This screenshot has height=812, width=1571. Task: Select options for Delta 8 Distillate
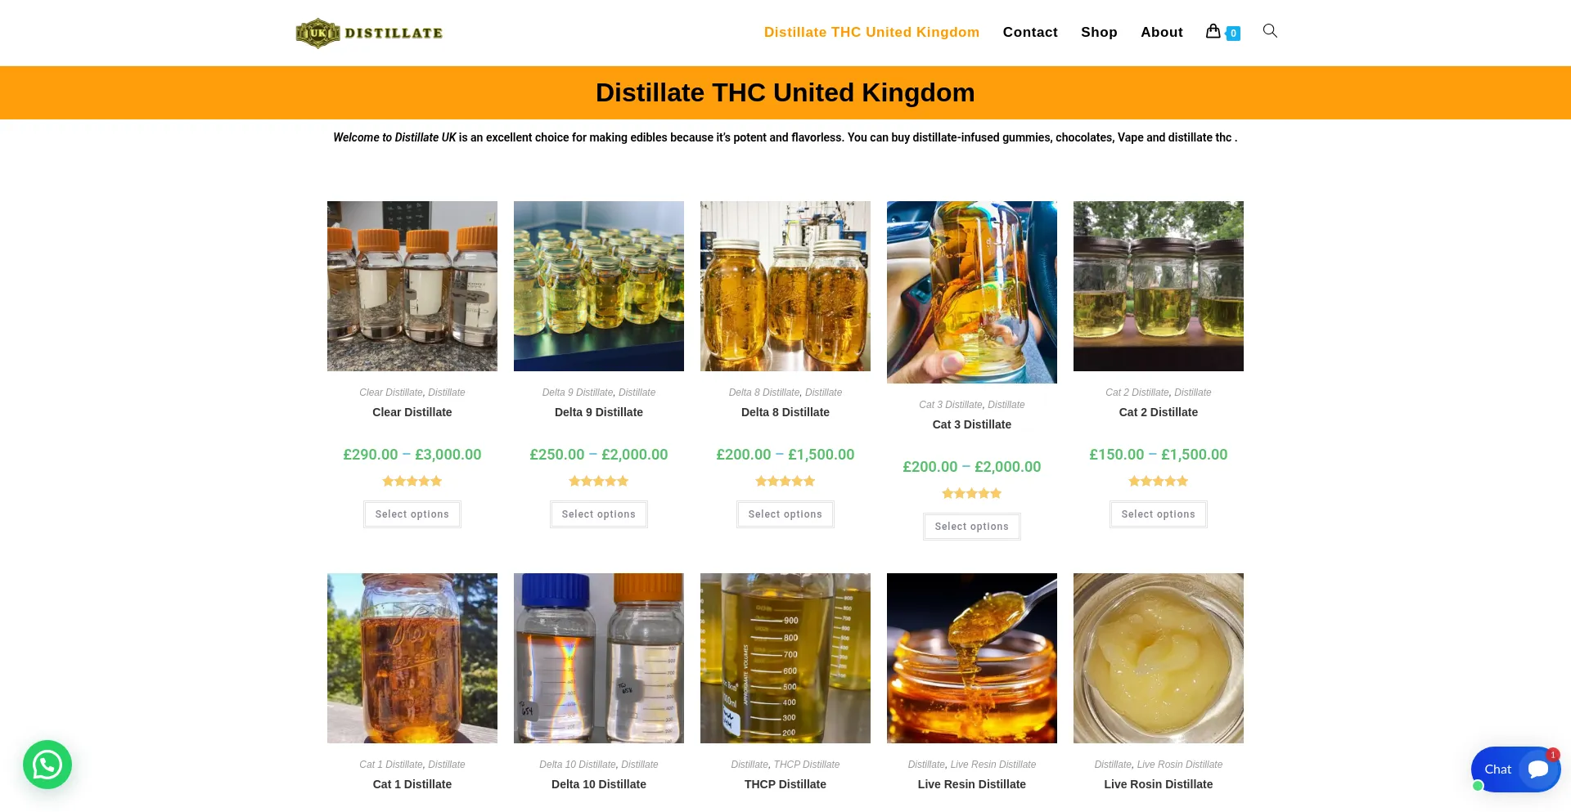pos(785,514)
